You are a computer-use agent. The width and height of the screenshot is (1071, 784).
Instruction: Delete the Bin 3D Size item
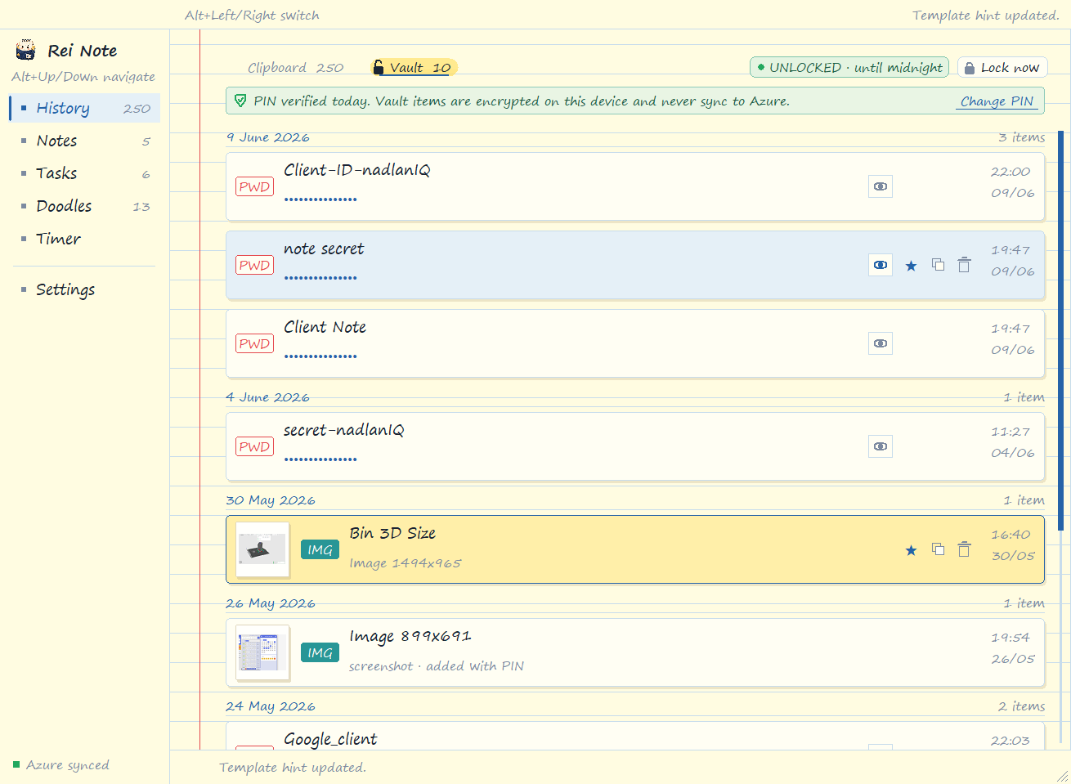964,549
